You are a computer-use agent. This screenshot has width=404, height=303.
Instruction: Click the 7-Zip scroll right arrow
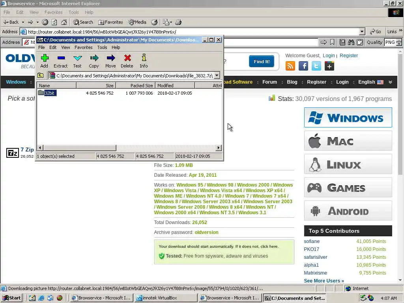pos(219,148)
